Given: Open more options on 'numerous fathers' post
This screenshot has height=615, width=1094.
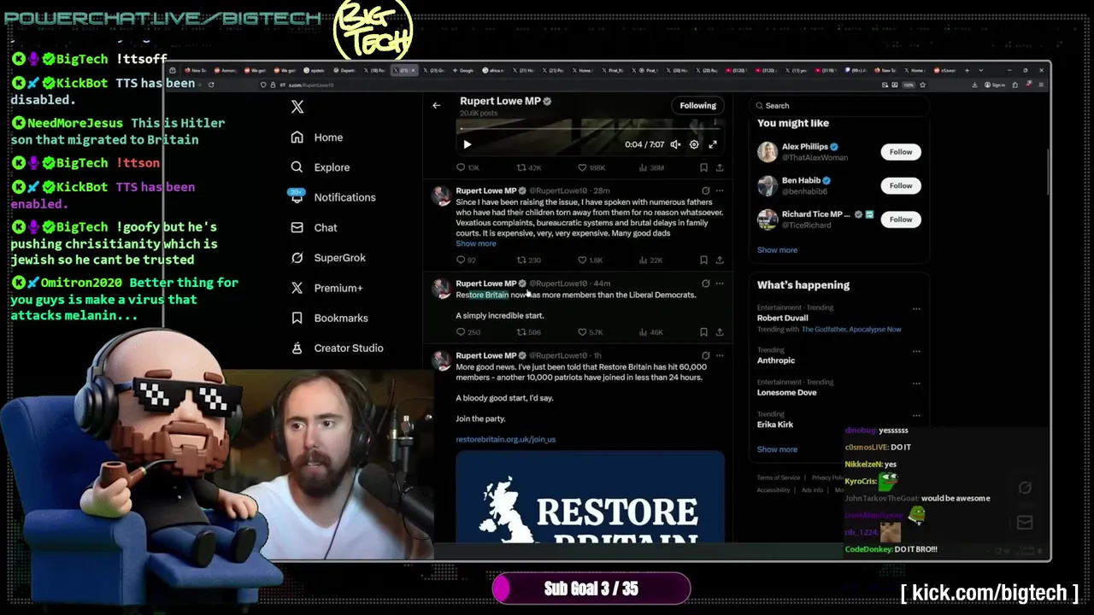Looking at the screenshot, I should click(720, 190).
